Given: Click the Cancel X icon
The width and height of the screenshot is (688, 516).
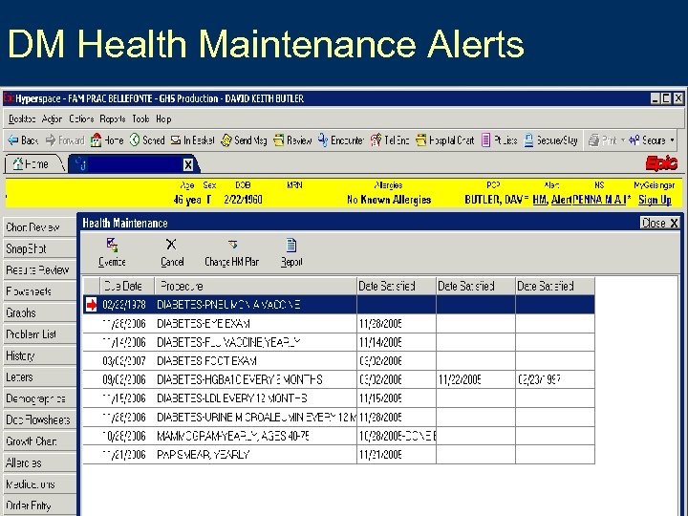Looking at the screenshot, I should tap(171, 245).
